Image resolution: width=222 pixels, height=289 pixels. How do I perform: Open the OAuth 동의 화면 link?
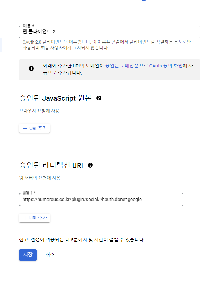coord(166,66)
